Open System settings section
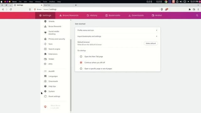This screenshot has width=201, height=113. tap(52, 91)
